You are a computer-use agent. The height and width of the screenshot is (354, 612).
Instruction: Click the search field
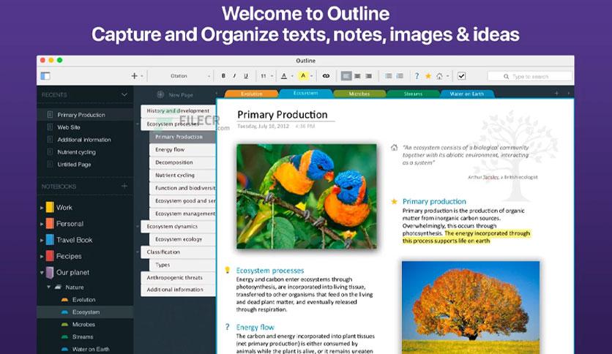point(530,76)
